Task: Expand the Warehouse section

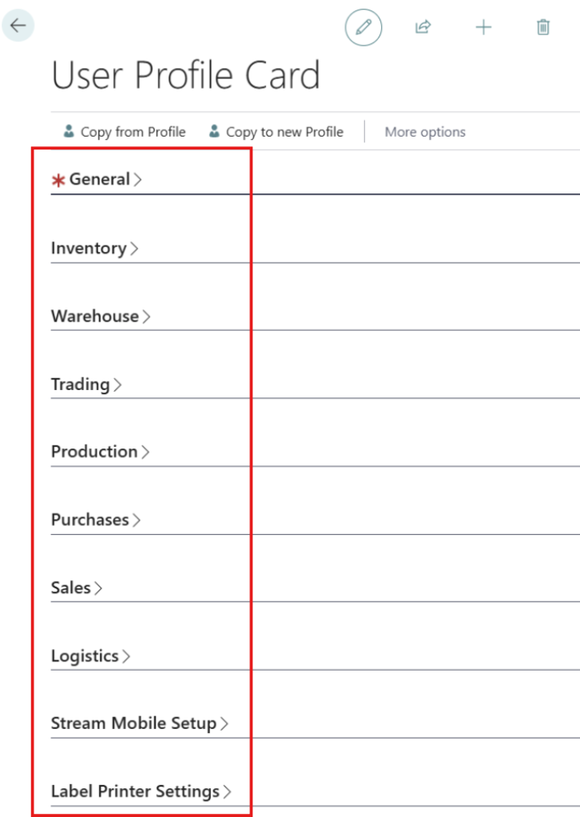Action: (x=95, y=316)
